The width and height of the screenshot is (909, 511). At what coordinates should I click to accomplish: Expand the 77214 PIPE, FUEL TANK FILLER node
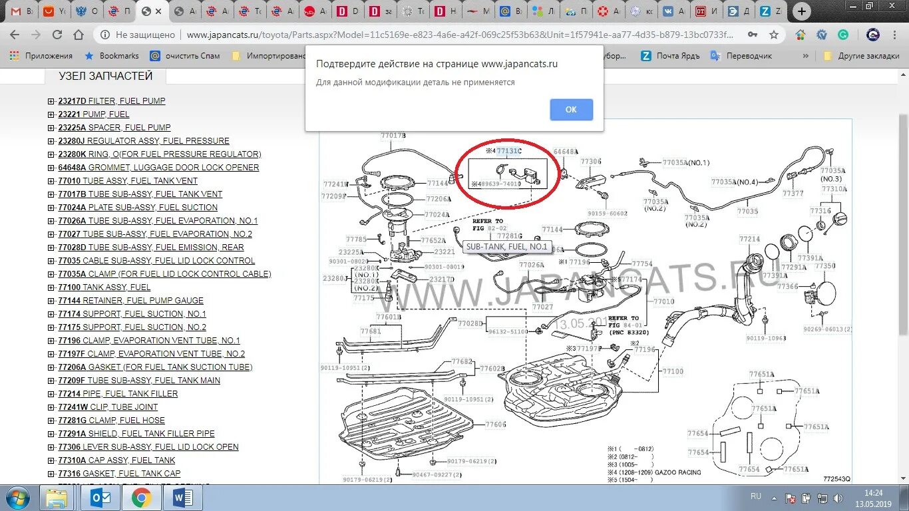click(x=51, y=394)
